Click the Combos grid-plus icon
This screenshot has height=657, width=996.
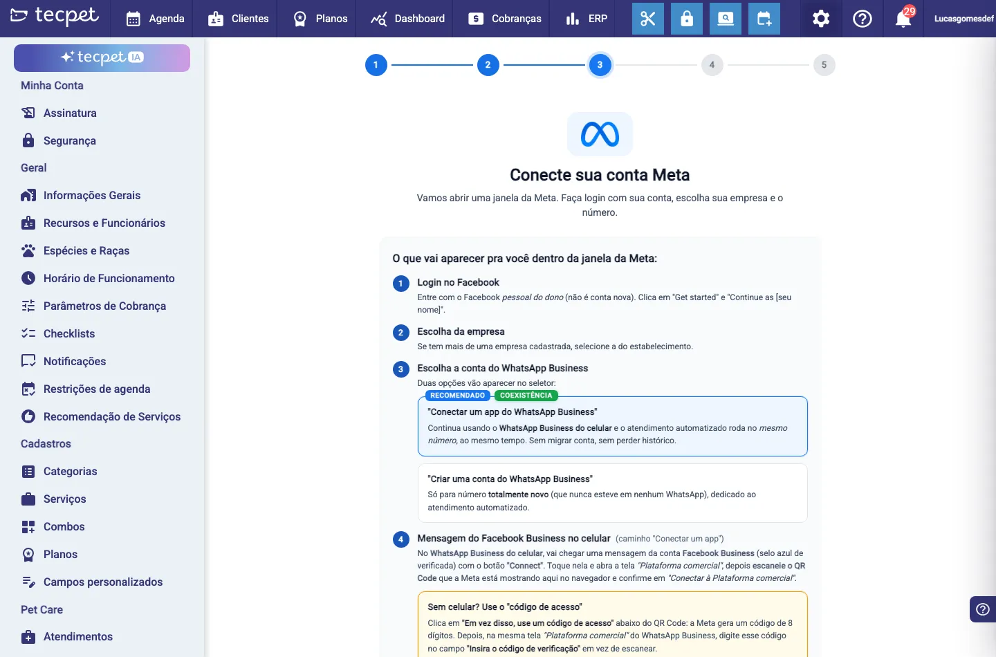[28, 527]
